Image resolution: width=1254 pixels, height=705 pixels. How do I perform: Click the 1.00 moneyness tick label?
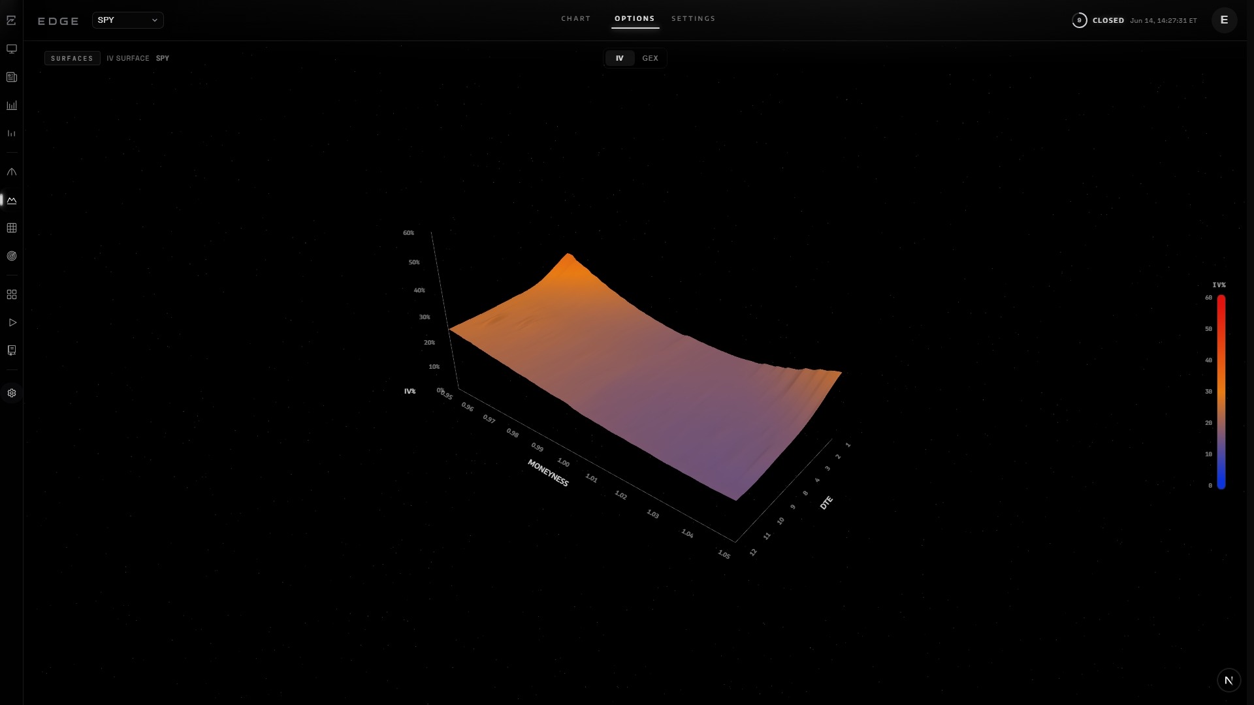click(563, 463)
